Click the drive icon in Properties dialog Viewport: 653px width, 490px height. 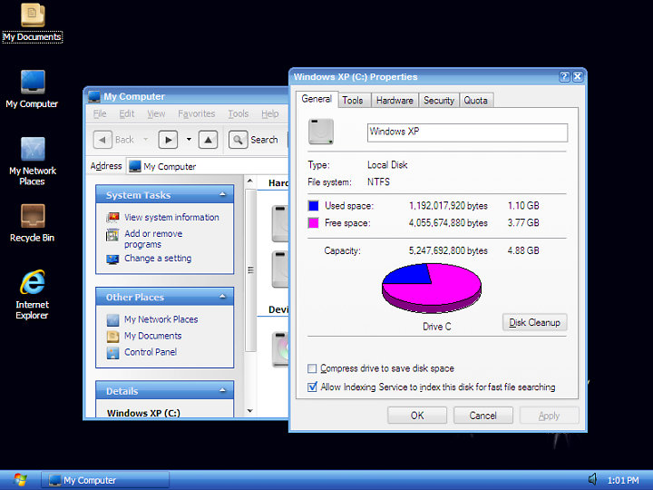321,132
